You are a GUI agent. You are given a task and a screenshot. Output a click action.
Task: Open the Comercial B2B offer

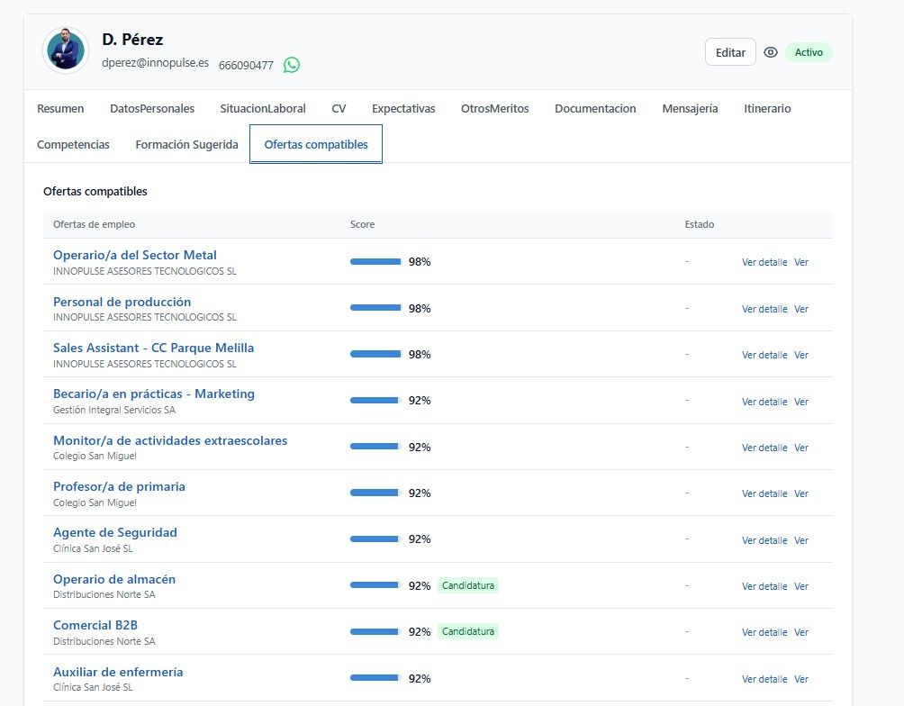[x=95, y=625]
